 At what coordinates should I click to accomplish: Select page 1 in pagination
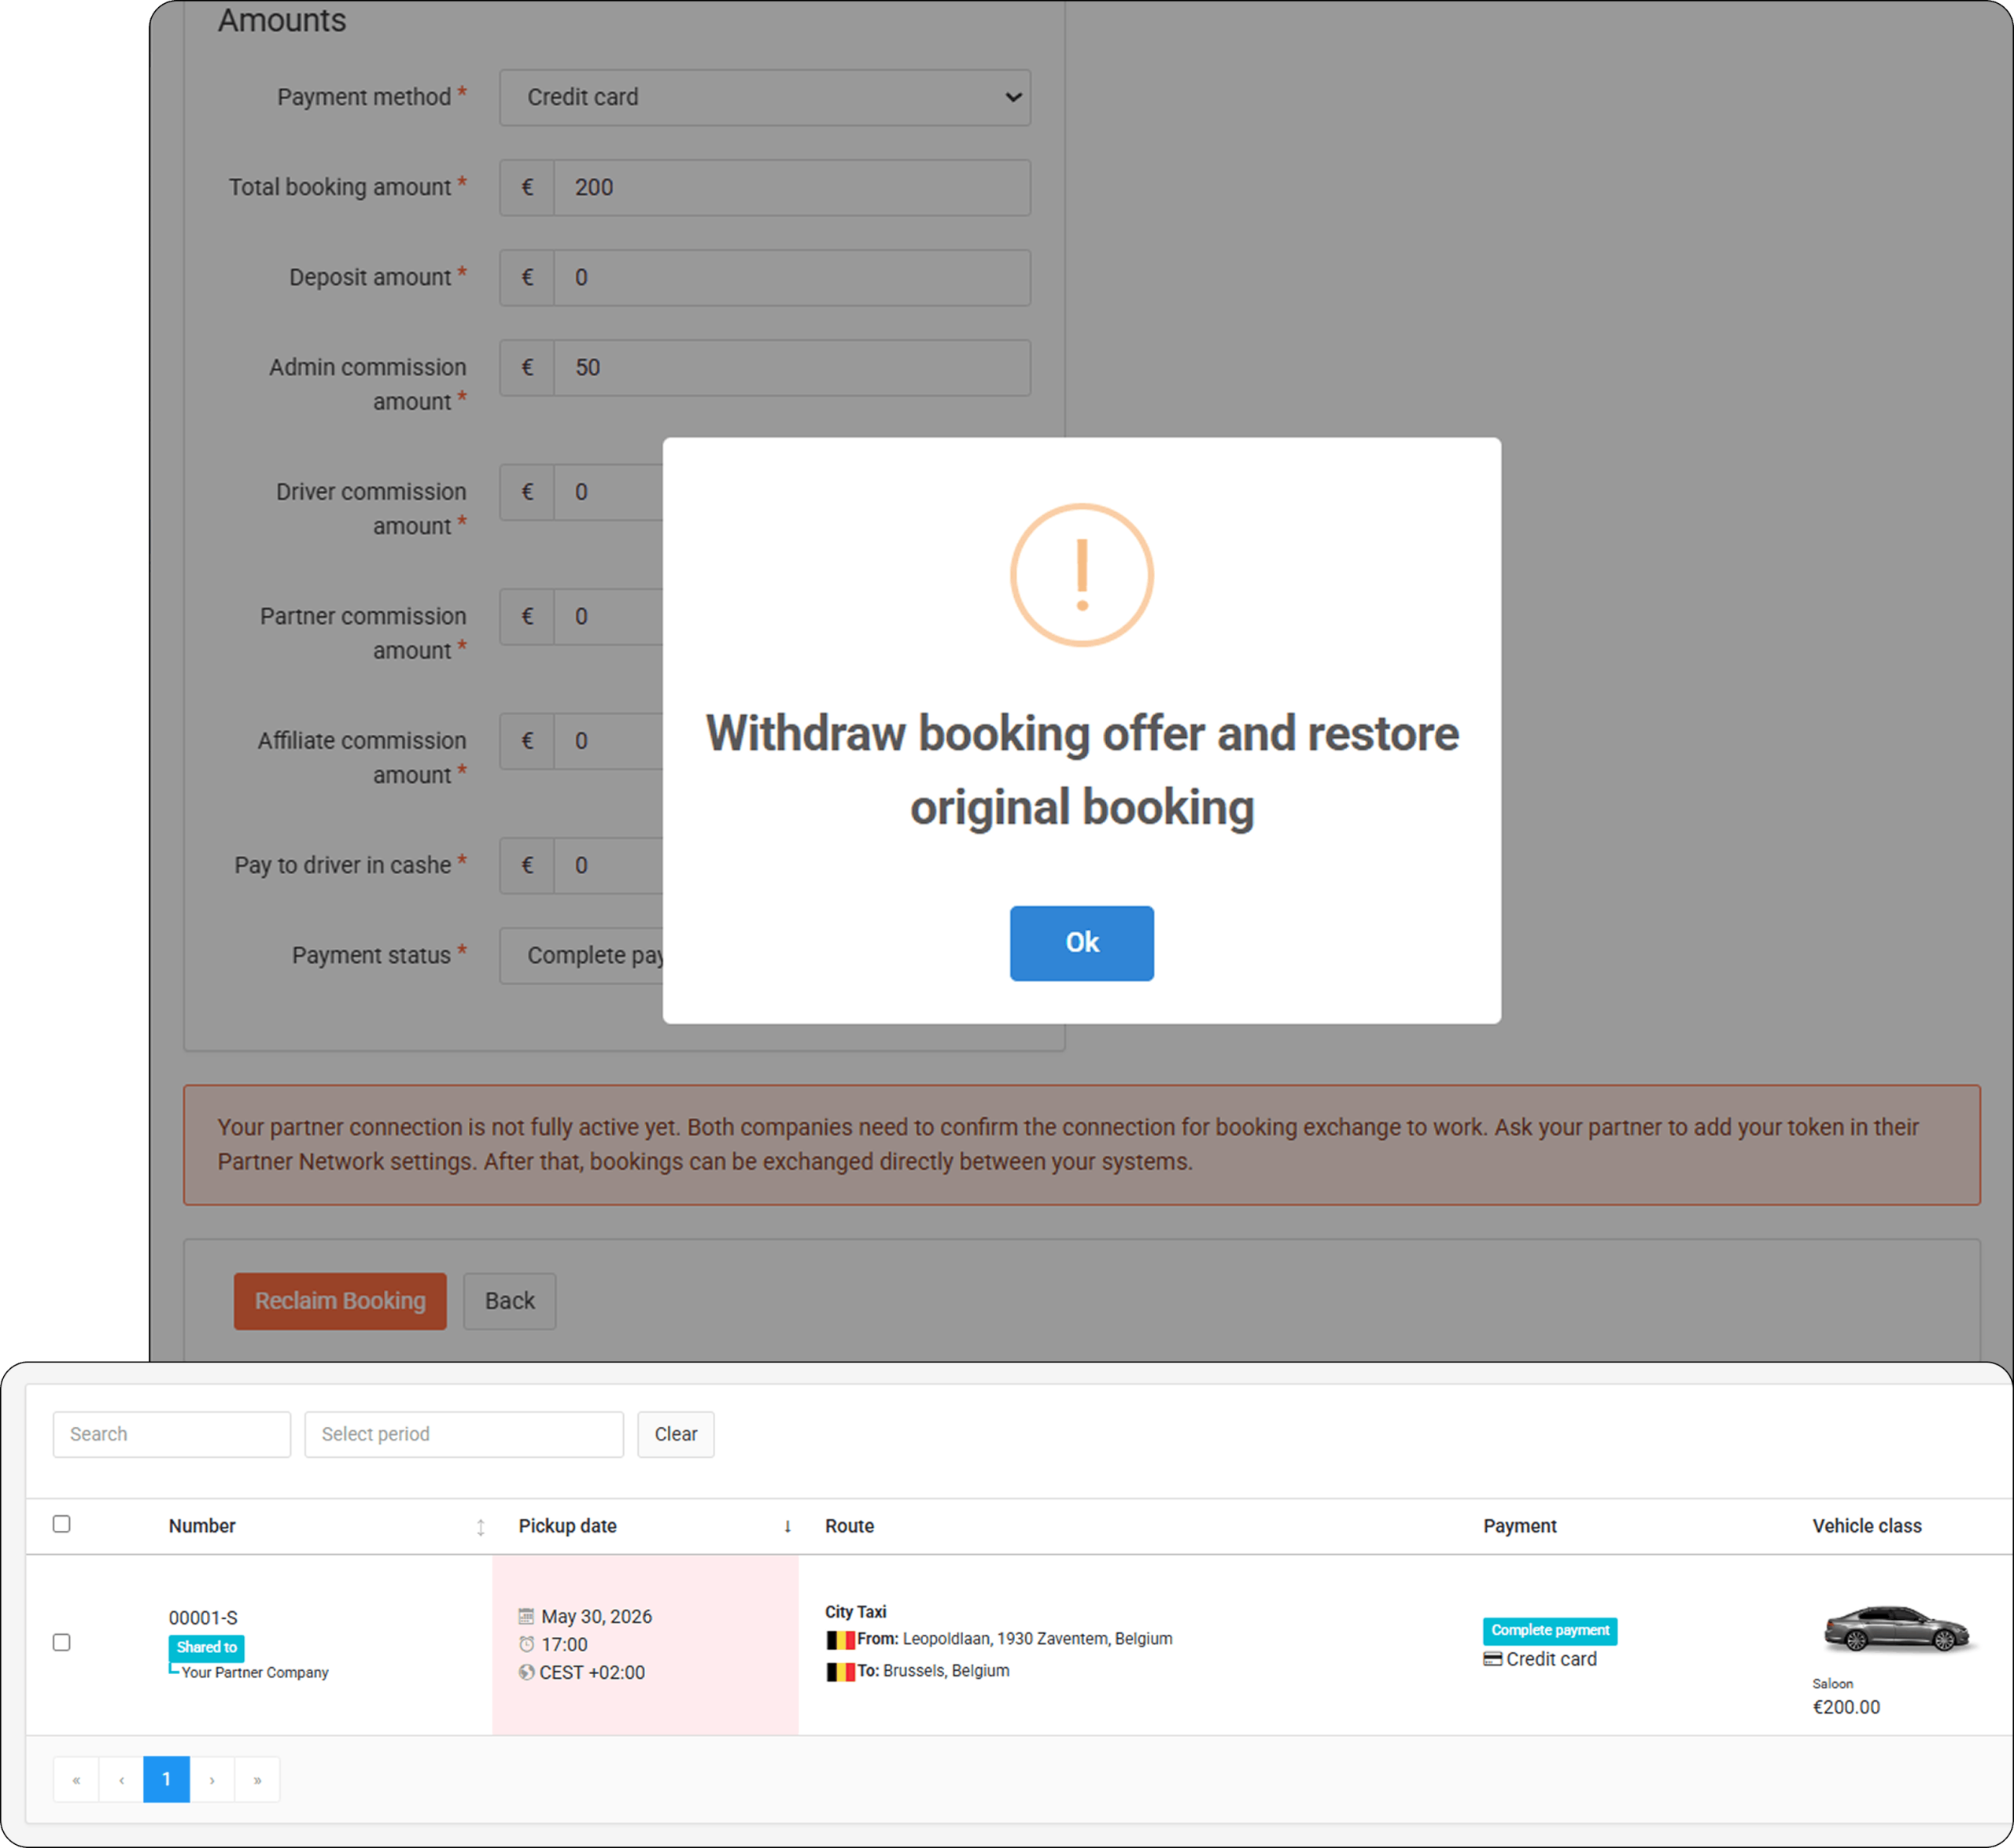[167, 1779]
